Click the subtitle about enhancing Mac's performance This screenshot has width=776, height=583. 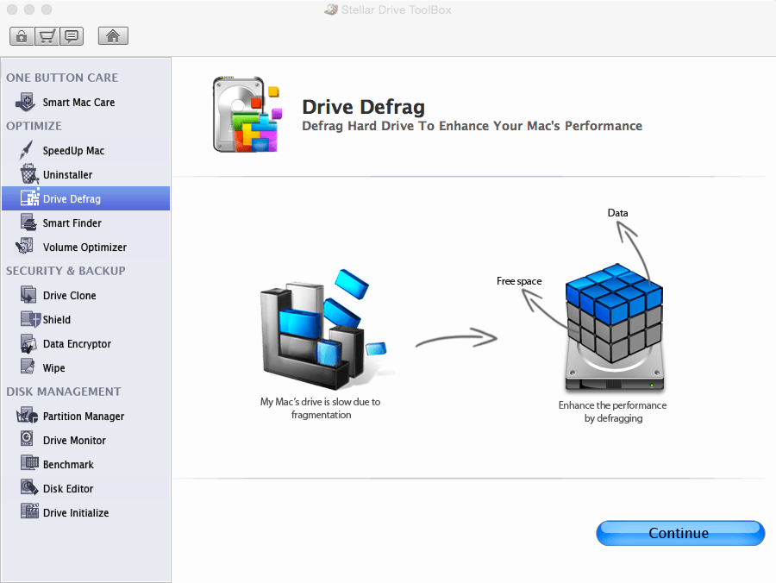pyautogui.click(x=472, y=126)
